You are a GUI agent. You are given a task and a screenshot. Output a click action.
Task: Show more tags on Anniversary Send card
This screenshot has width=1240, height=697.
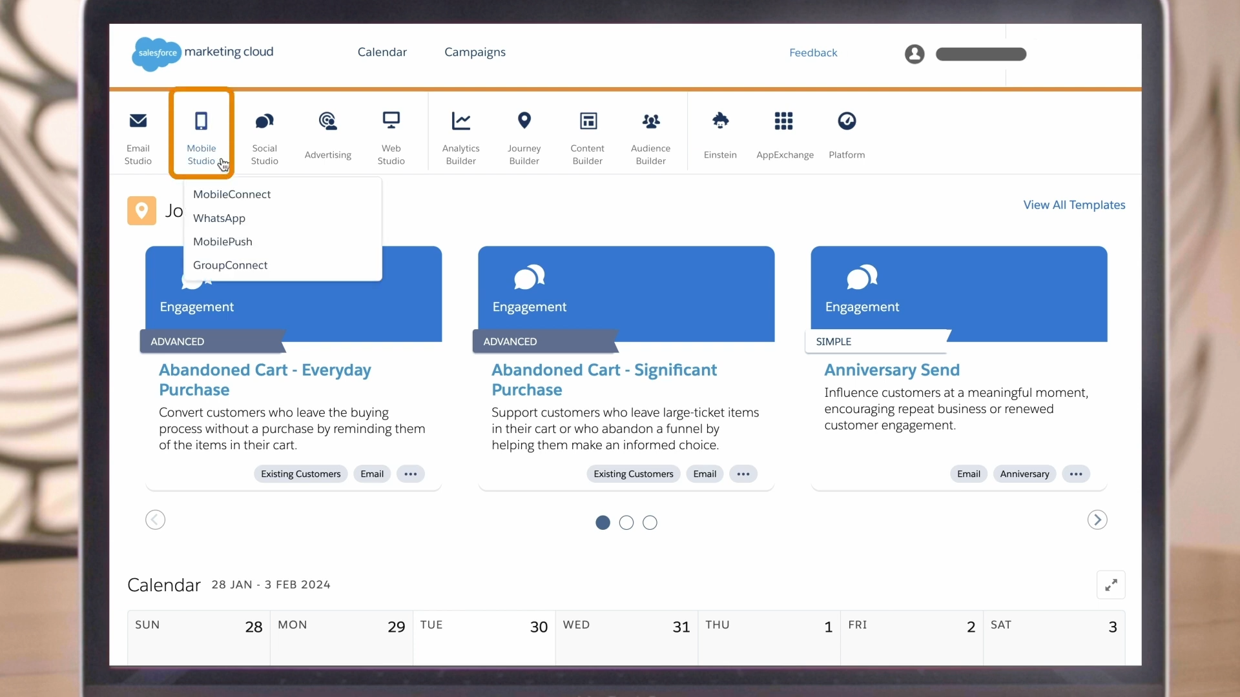coord(1076,474)
